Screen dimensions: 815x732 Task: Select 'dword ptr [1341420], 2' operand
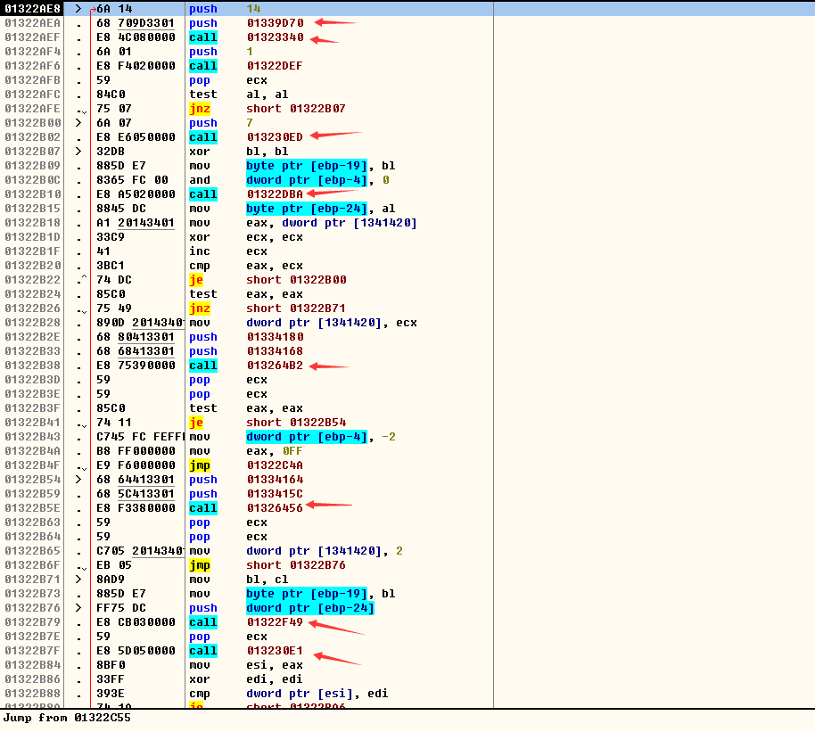pyautogui.click(x=325, y=550)
